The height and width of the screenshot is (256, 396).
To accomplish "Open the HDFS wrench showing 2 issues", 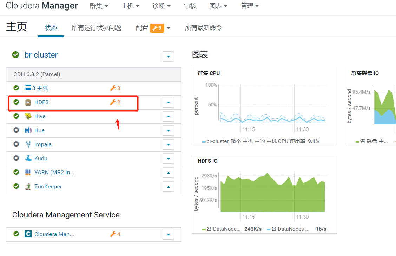I will tap(115, 102).
